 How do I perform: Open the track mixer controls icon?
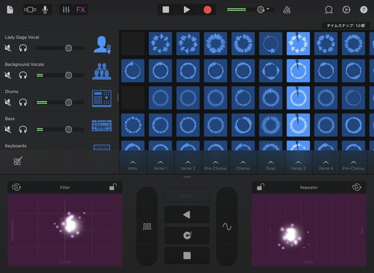click(66, 10)
